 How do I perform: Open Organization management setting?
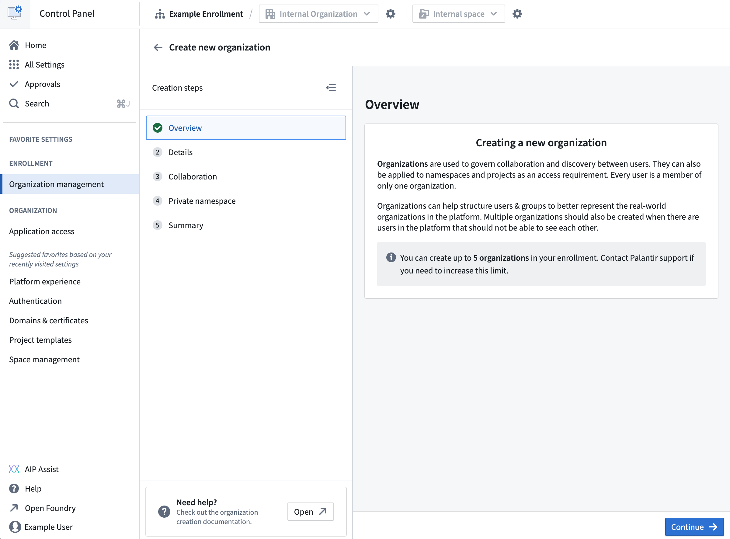tap(69, 184)
